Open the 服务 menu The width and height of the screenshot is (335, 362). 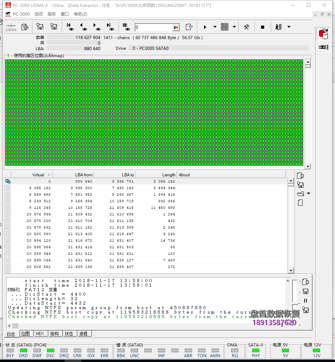52,14
